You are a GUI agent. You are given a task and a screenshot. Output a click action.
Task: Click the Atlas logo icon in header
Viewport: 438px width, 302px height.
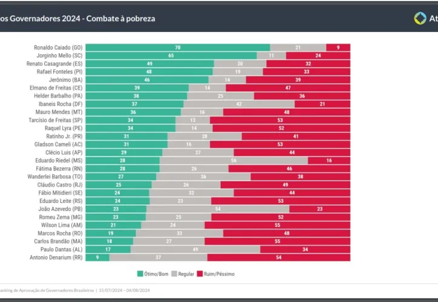[420, 18]
